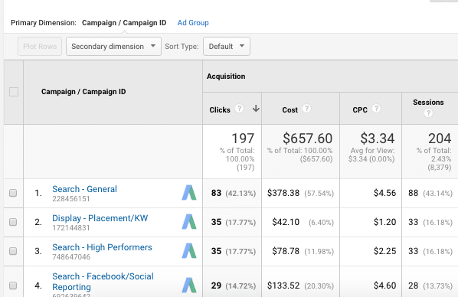The width and height of the screenshot is (458, 297).
Task: Show help for the Sessions column
Action: 428,113
